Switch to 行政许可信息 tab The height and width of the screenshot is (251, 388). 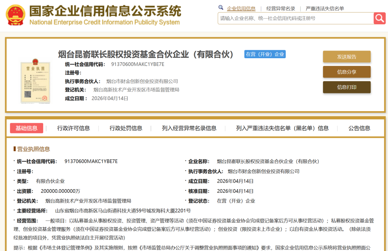[x=74, y=128]
